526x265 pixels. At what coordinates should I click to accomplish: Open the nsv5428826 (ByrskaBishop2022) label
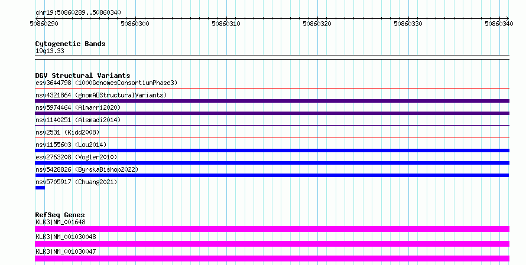87,169
